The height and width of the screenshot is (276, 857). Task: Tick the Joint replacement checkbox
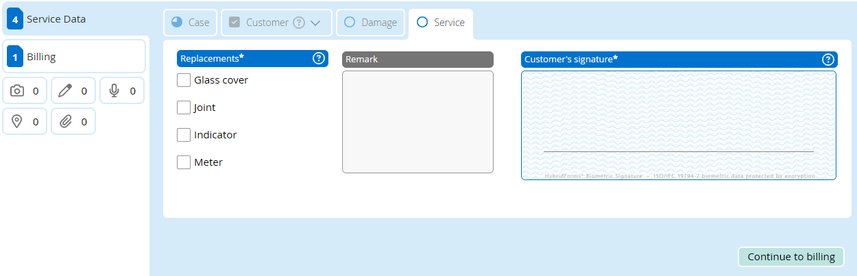point(184,108)
